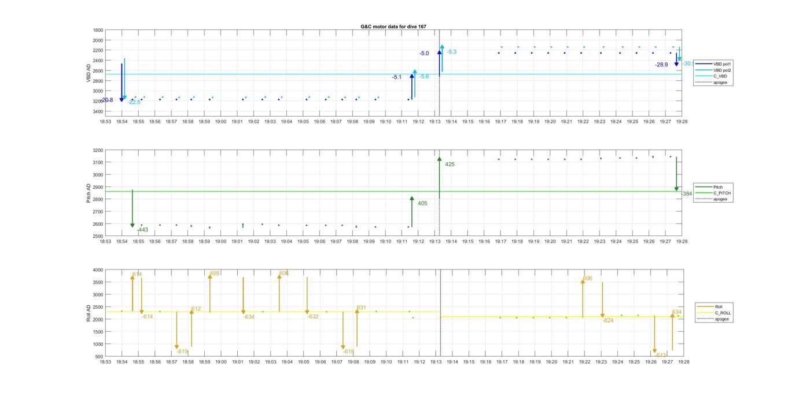Click the '-5.0' VBD arrow label

(424, 54)
